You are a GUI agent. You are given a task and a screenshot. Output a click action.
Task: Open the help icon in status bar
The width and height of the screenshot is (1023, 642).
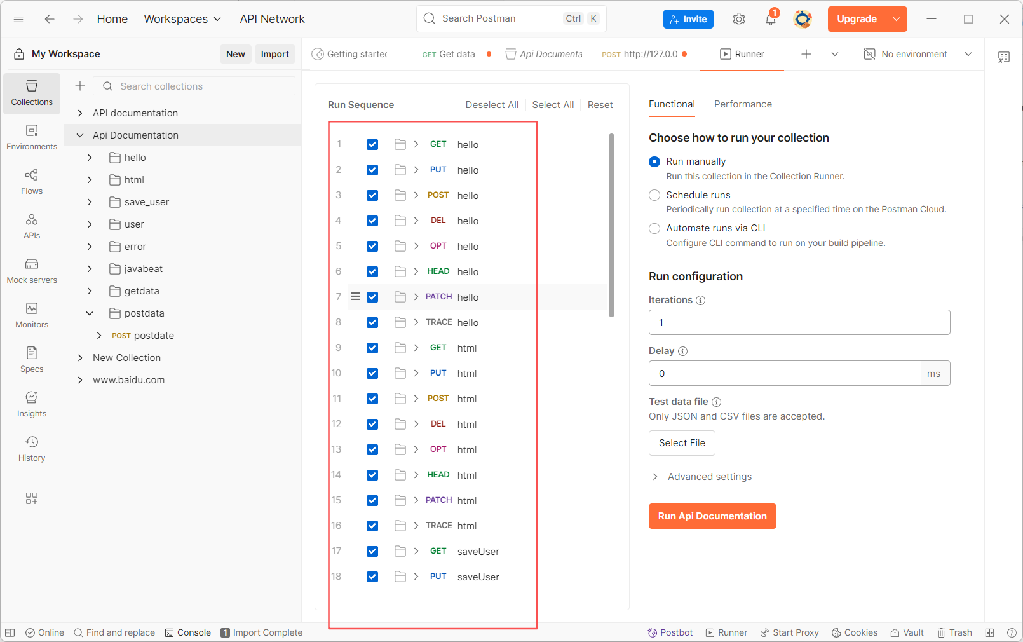coord(1012,632)
